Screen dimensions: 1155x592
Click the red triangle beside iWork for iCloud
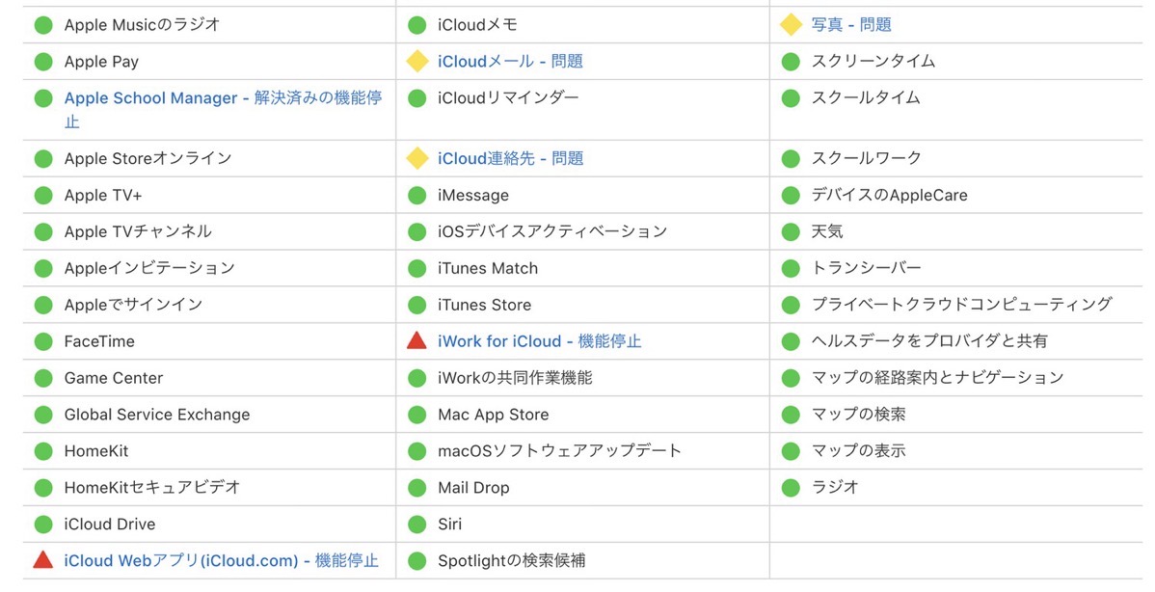(x=416, y=340)
